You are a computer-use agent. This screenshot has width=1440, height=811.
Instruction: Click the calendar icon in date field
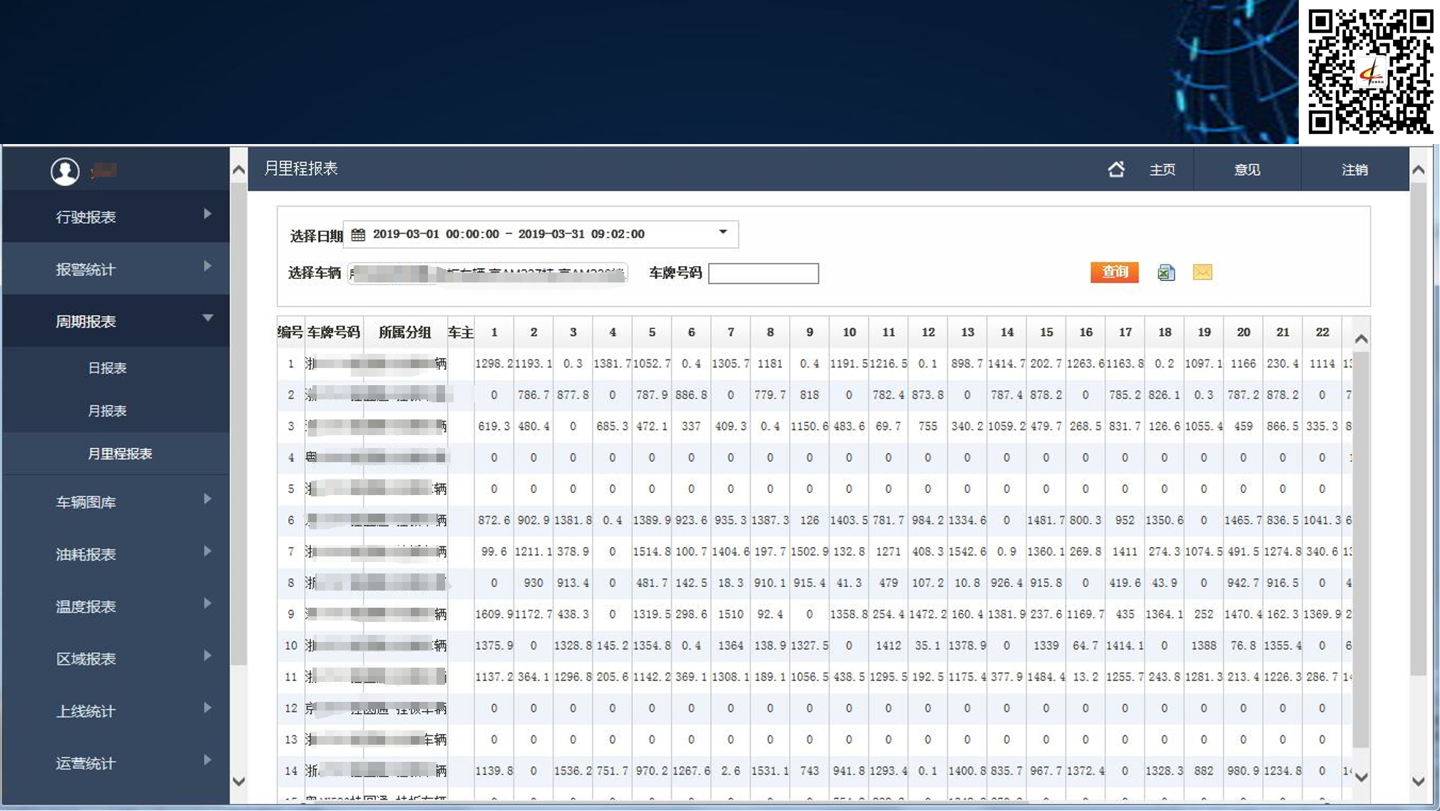(x=358, y=234)
